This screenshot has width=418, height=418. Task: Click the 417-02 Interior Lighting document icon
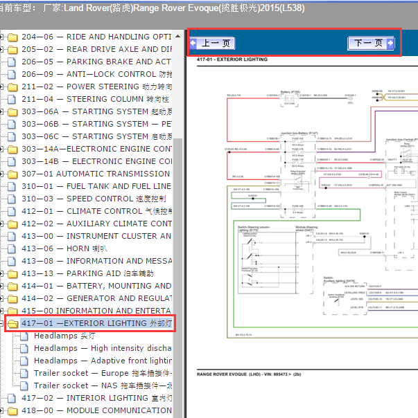(x=12, y=398)
